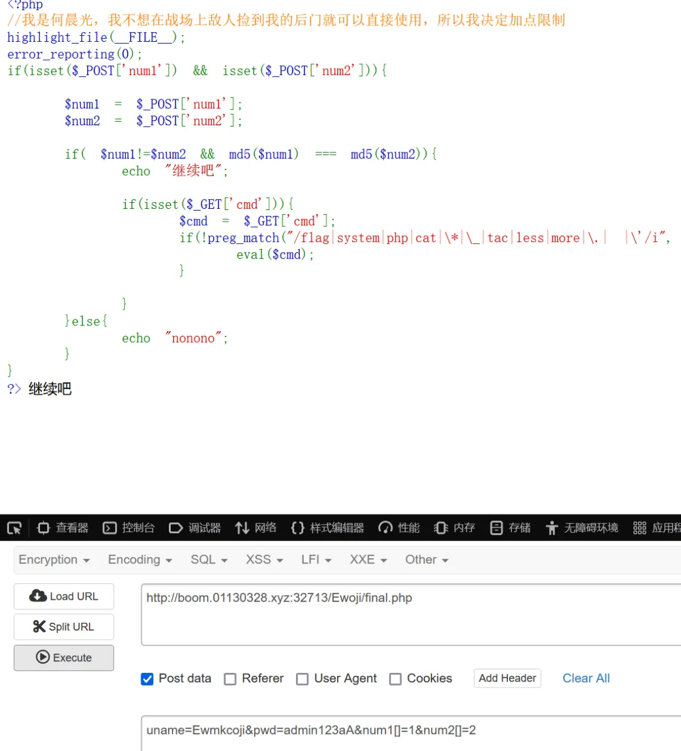
Task: Switch to the Network (网络) tab
Action: 255,528
